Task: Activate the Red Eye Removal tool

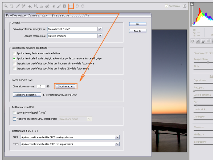Action: [53, 6]
